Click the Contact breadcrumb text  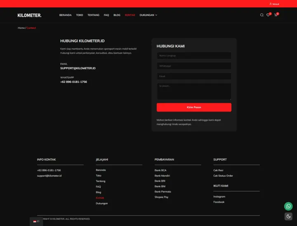pos(31,28)
